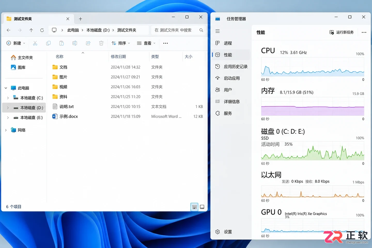Expand 本地磁盘 (C:) in the navigation tree
Viewport: 372px width, 248px height.
pyautogui.click(x=8, y=98)
